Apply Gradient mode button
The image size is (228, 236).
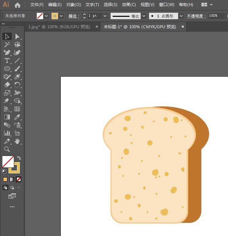click(x=12, y=180)
